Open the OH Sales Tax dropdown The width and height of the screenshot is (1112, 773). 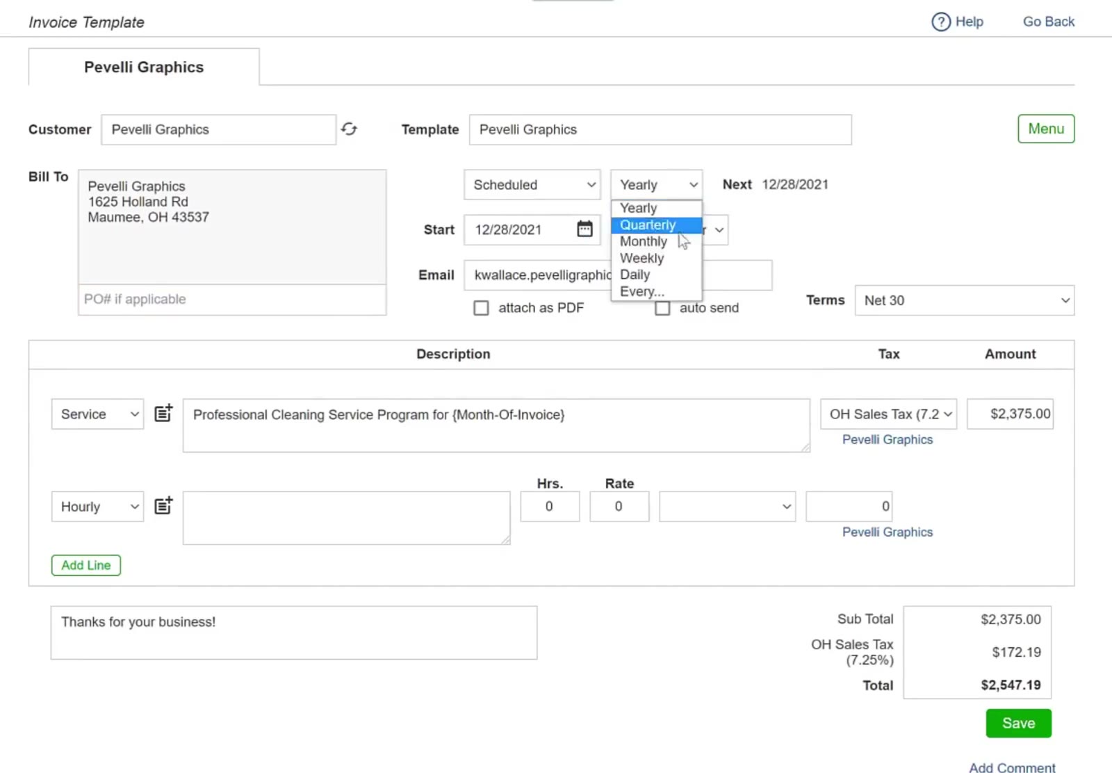pos(888,414)
